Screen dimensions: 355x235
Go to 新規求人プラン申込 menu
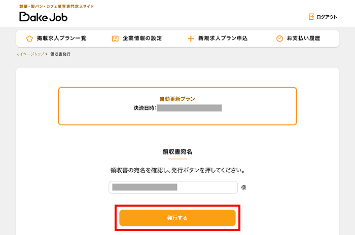(x=222, y=38)
